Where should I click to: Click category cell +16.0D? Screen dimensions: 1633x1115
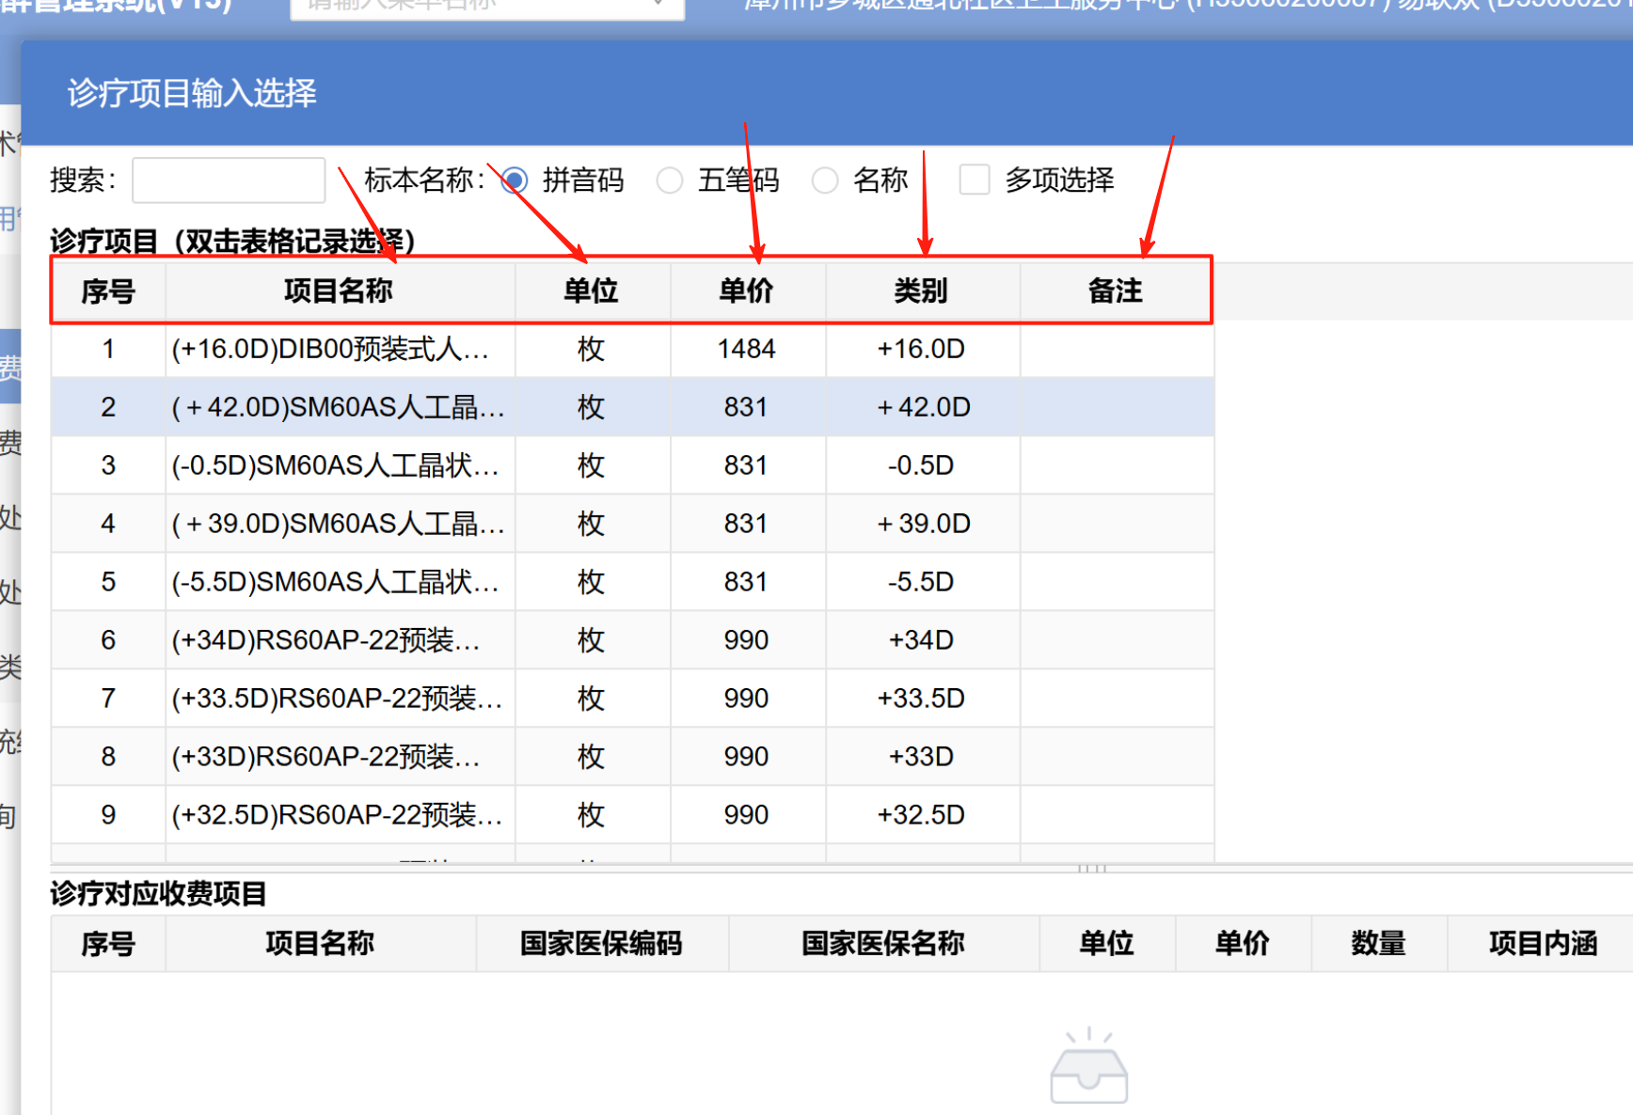pyautogui.click(x=922, y=350)
